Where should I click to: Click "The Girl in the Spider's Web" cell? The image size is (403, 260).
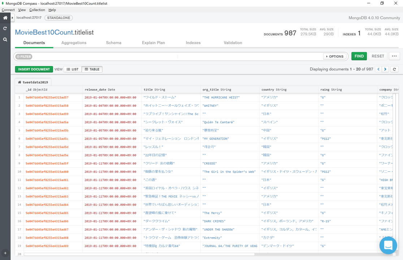pyautogui.click(x=229, y=172)
